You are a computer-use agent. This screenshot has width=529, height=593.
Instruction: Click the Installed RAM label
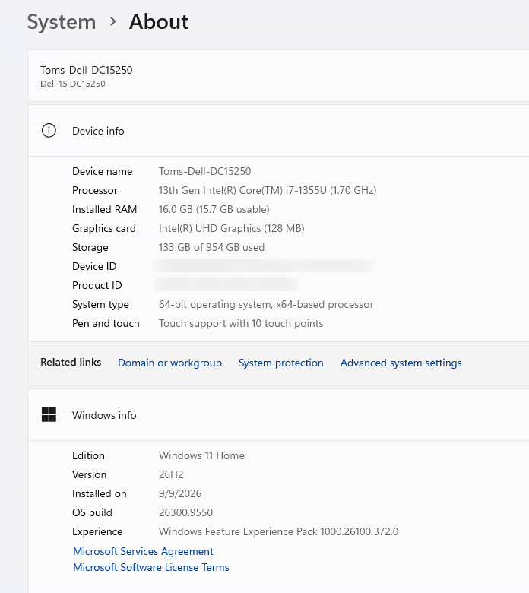click(104, 209)
